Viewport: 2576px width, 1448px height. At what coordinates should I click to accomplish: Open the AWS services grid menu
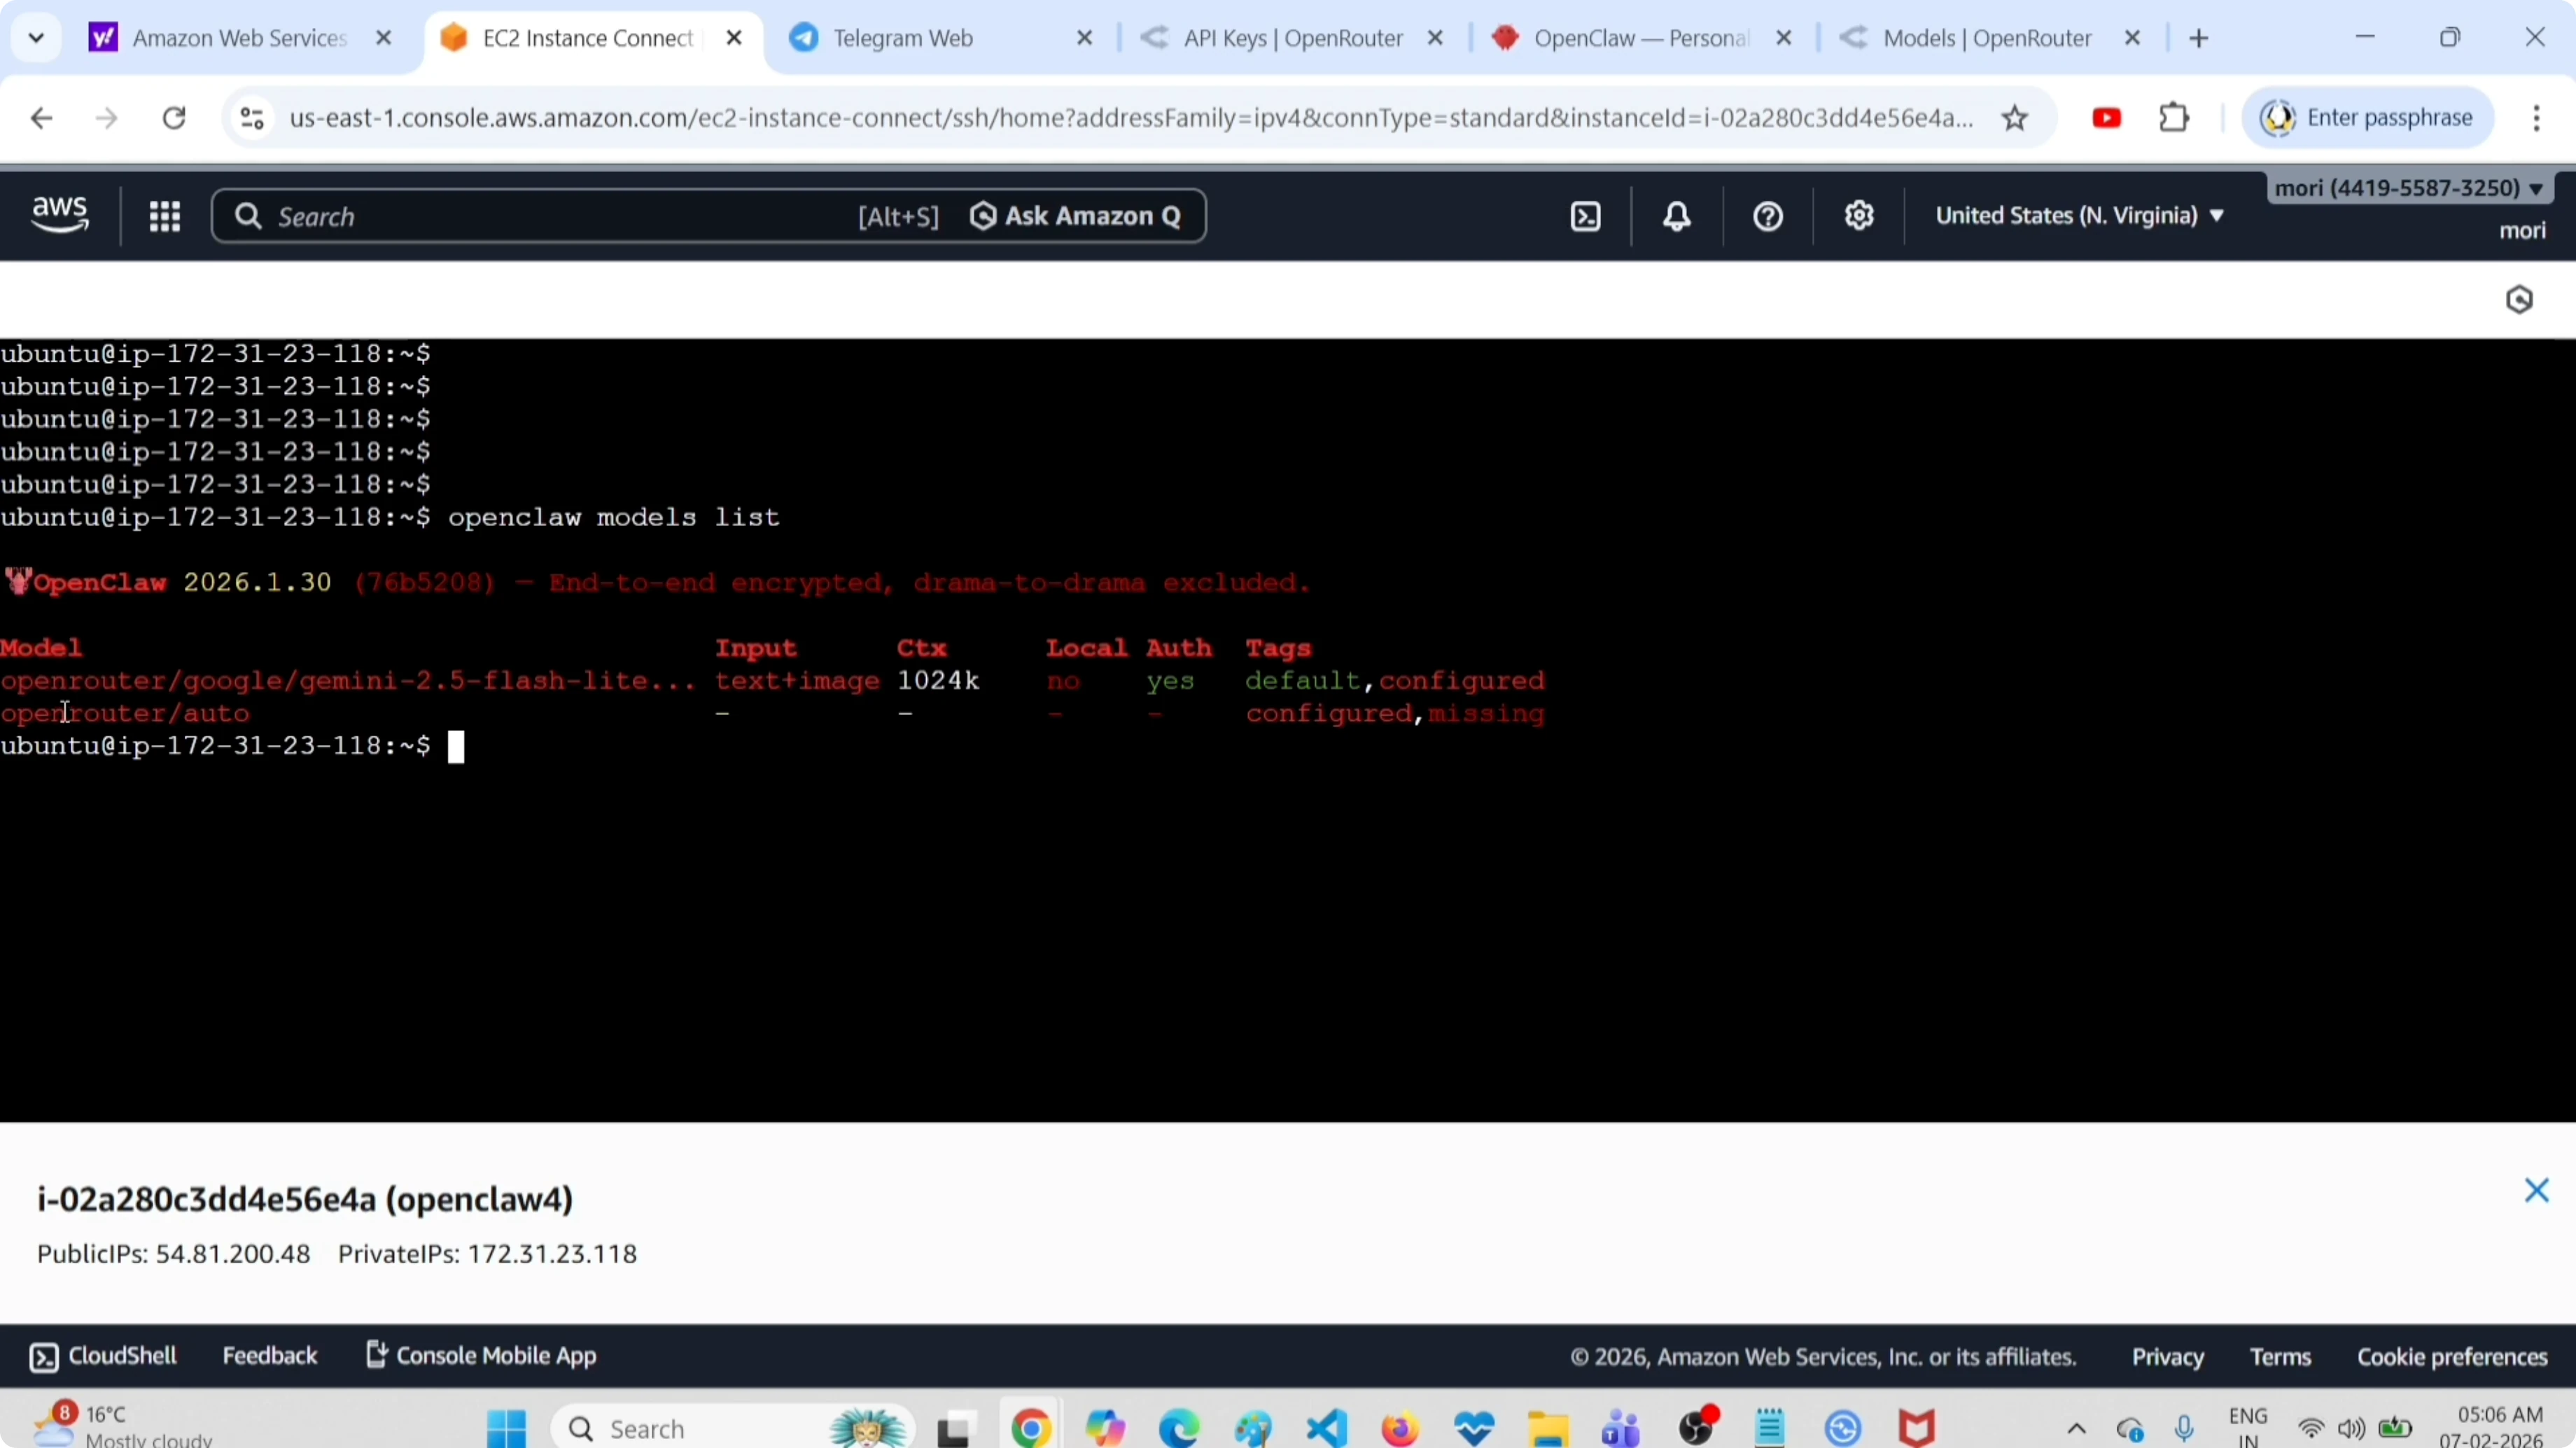[x=165, y=216]
